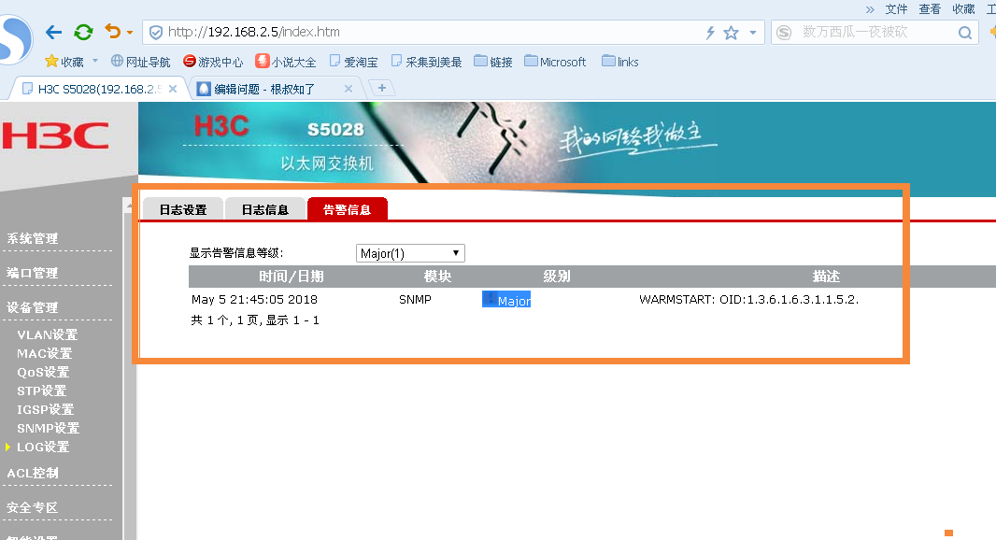Click the Sogou search engine icon
The height and width of the screenshot is (540, 996).
click(785, 33)
